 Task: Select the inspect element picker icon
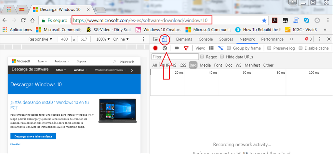point(155,39)
